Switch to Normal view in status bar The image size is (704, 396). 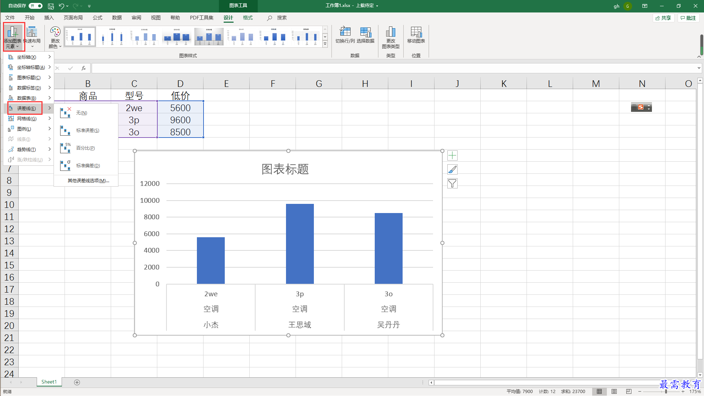coord(599,392)
